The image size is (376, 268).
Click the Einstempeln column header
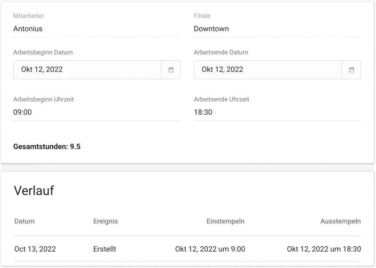(x=225, y=221)
